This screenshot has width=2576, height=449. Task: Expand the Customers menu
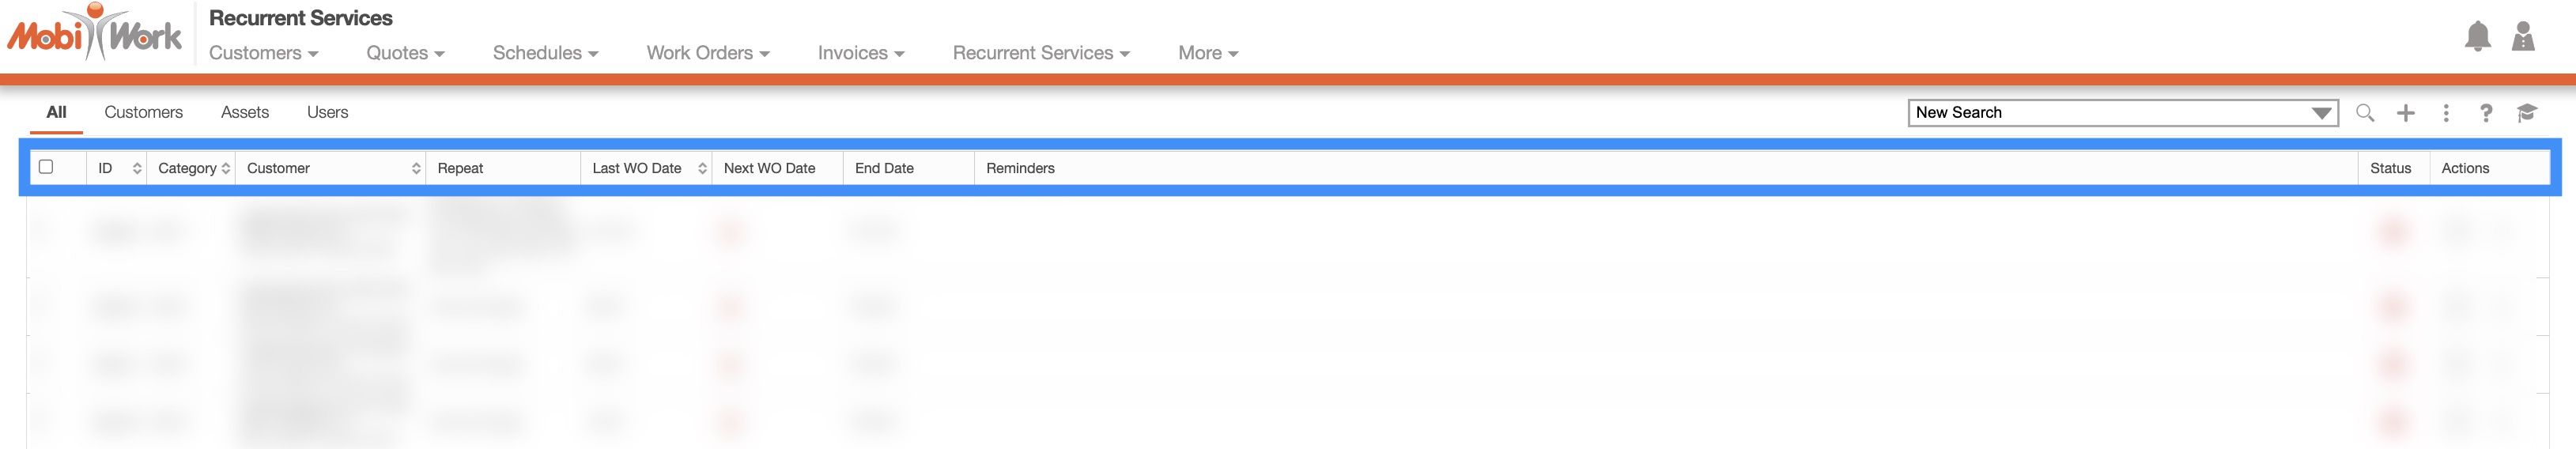point(263,53)
